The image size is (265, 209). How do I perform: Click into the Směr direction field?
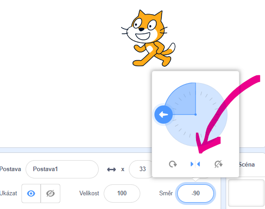pyautogui.click(x=196, y=193)
